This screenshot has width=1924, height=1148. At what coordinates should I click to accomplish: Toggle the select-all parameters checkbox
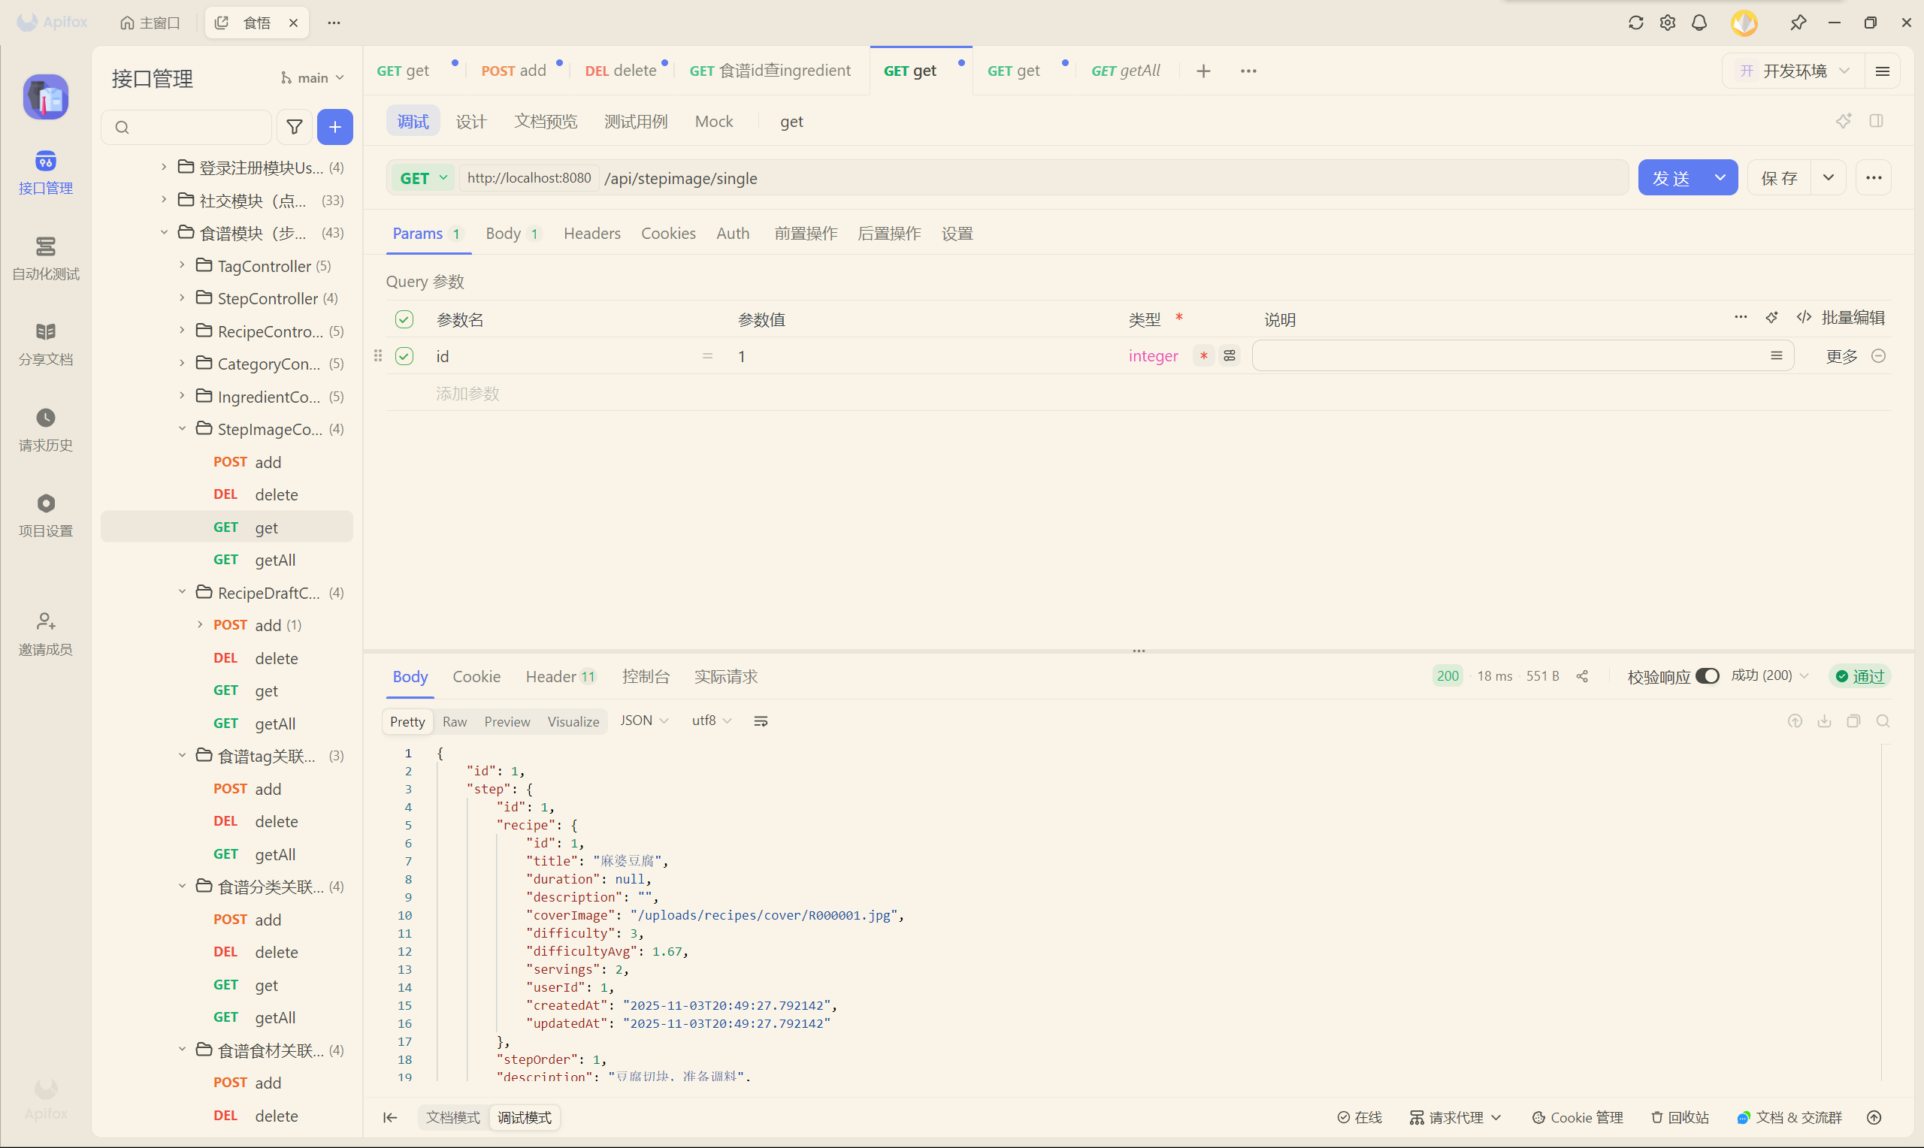(x=404, y=319)
